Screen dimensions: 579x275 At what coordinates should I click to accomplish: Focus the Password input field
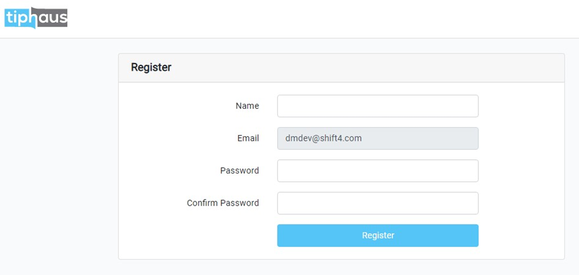[x=377, y=171]
